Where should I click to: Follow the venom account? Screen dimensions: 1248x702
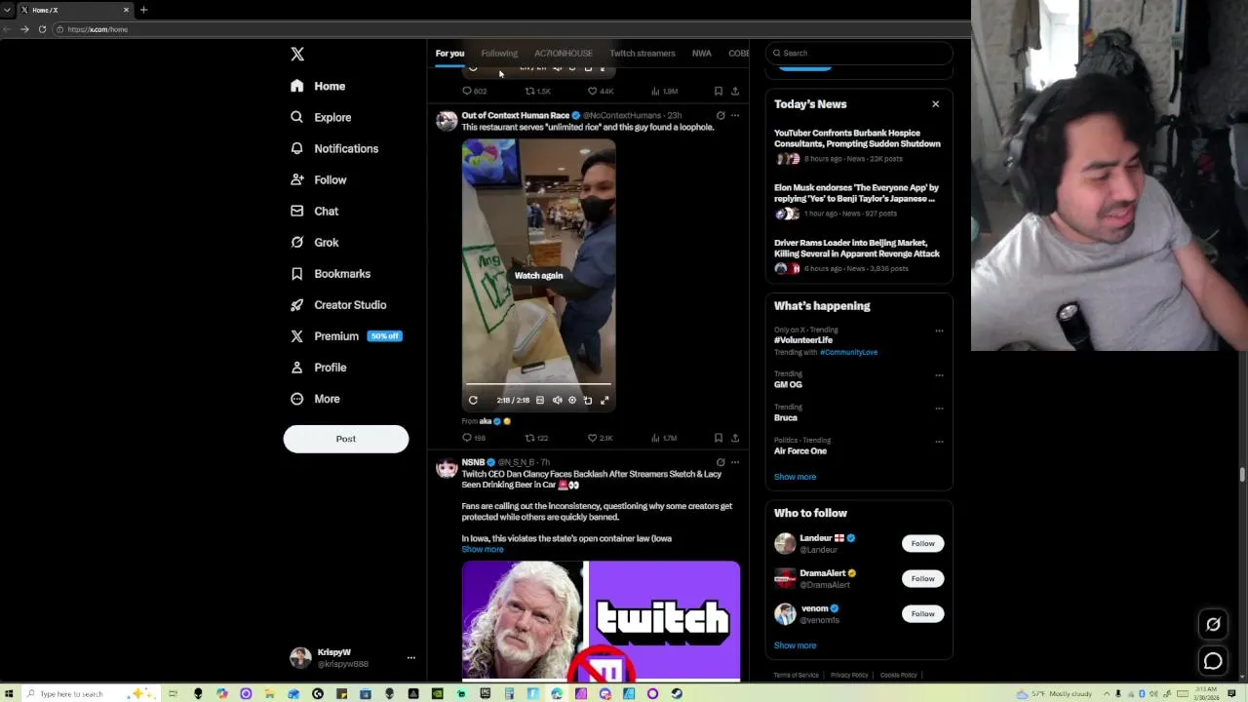(x=922, y=613)
